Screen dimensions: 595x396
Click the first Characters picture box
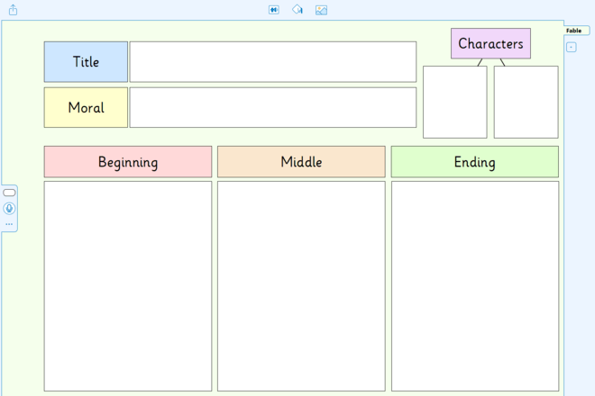[x=455, y=102]
